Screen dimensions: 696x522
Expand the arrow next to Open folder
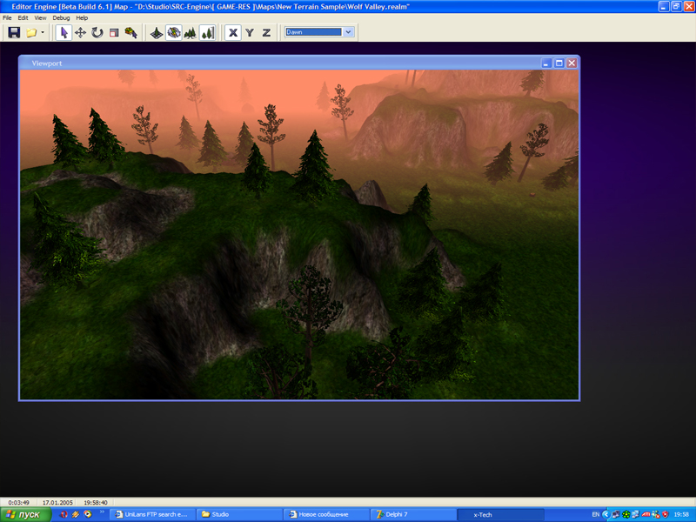43,33
